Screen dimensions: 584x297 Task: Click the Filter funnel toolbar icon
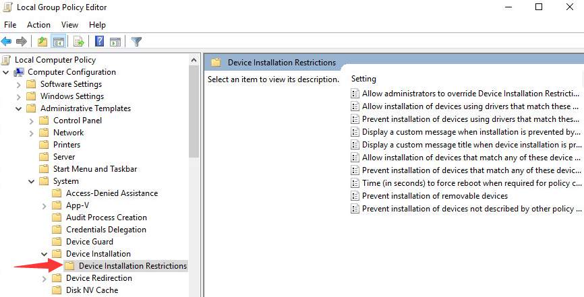[x=137, y=41]
